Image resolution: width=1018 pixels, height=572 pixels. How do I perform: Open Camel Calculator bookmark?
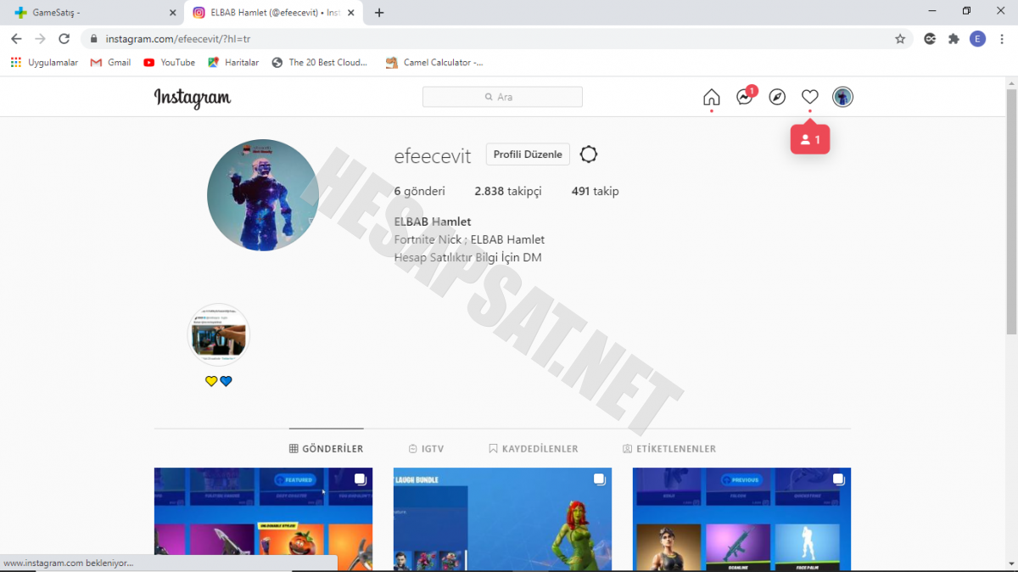click(x=434, y=63)
